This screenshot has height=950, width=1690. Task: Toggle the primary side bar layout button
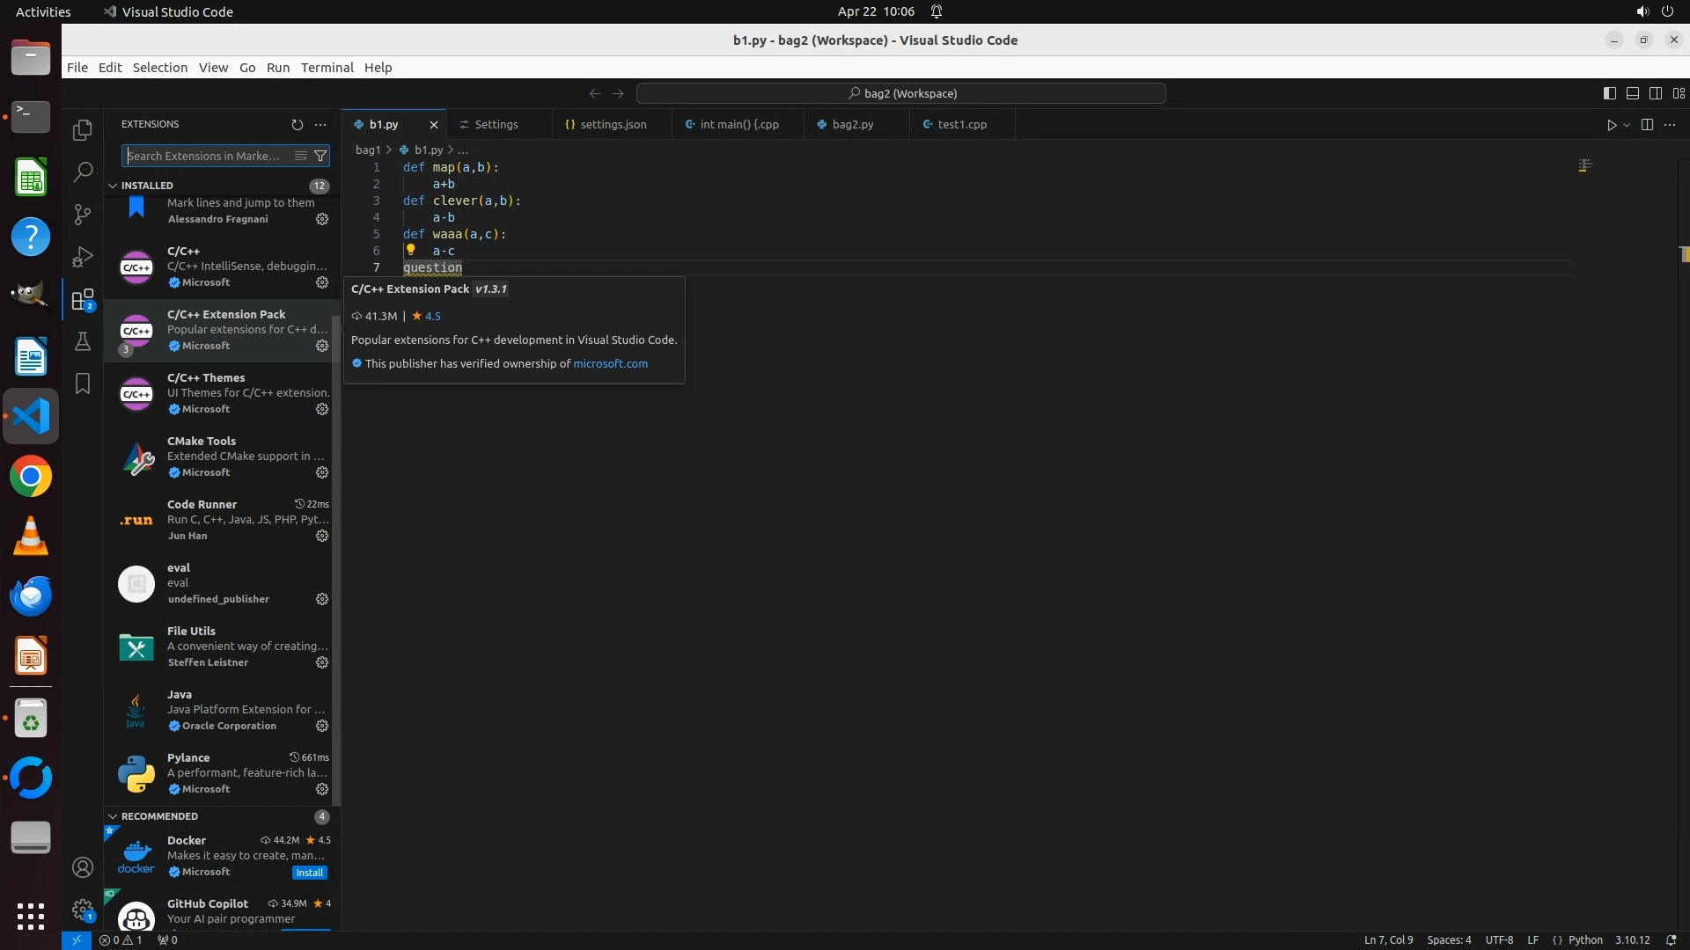1609,93
